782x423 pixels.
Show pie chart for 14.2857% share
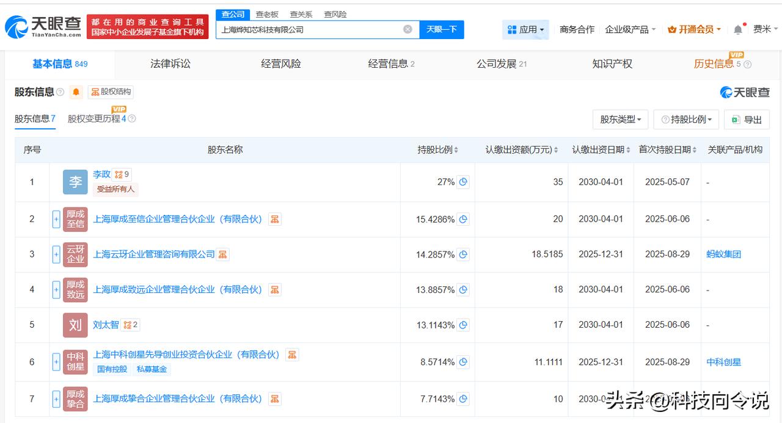tap(463, 255)
